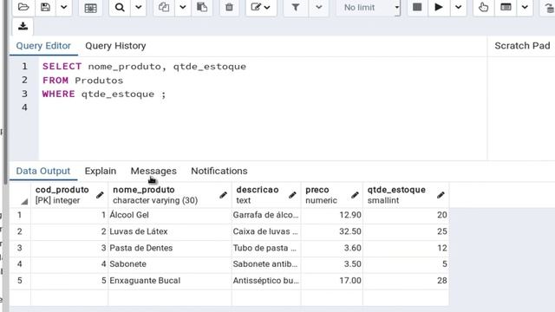Click the cod_produto column edit pencil

(x=100, y=195)
